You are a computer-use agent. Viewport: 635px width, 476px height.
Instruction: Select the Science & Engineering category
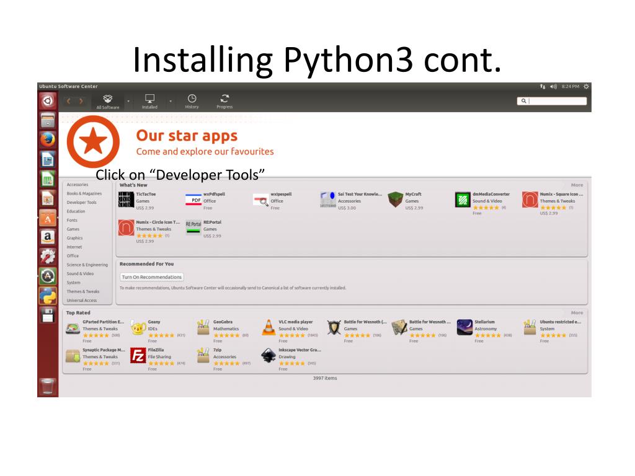[87, 265]
